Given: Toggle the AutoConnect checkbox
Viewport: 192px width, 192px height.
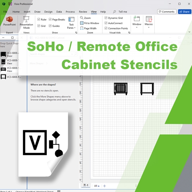Looking at the screenshot, I should click(106, 23).
